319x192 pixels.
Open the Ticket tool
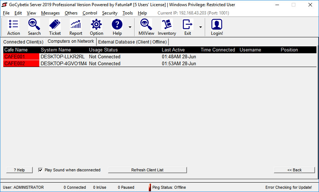(55, 27)
